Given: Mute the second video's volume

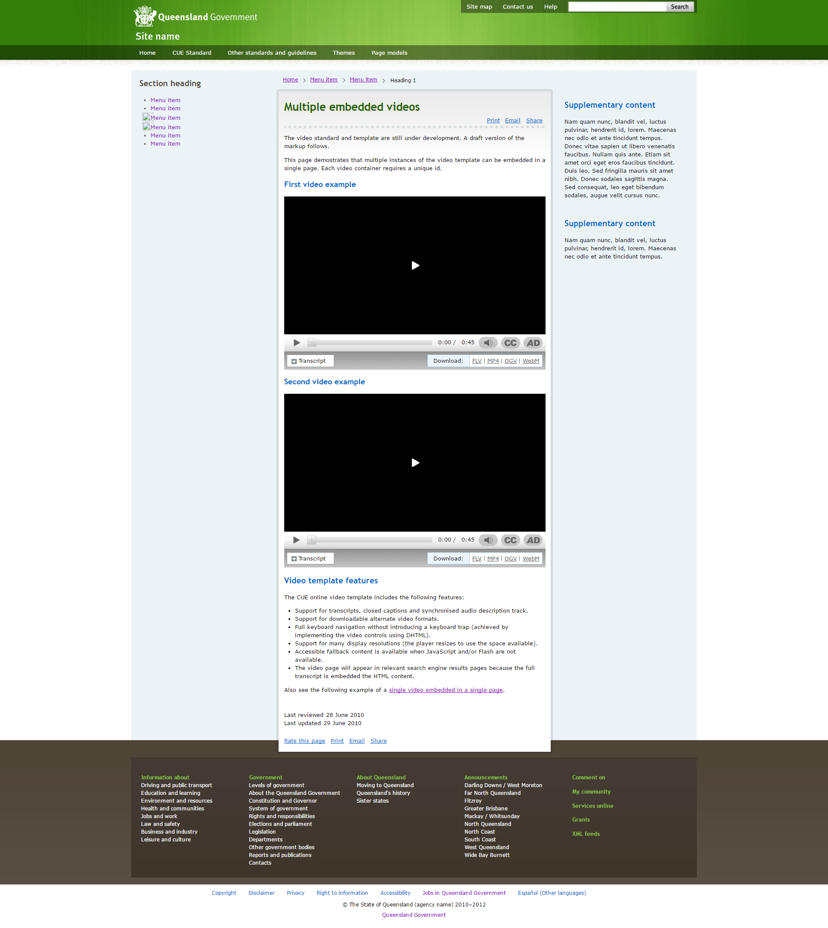Looking at the screenshot, I should click(488, 540).
